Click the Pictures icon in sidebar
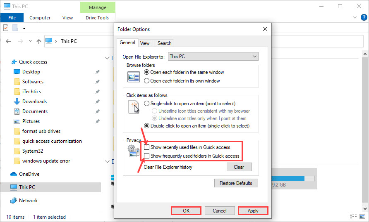Image resolution: width=369 pixels, height=222 pixels. coord(17,121)
